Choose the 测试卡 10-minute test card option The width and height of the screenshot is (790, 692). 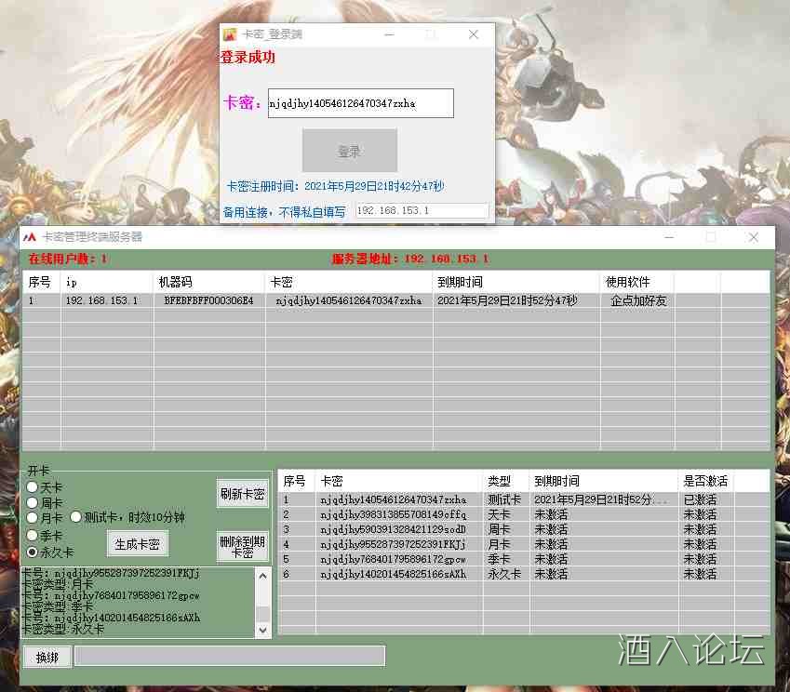click(x=74, y=518)
